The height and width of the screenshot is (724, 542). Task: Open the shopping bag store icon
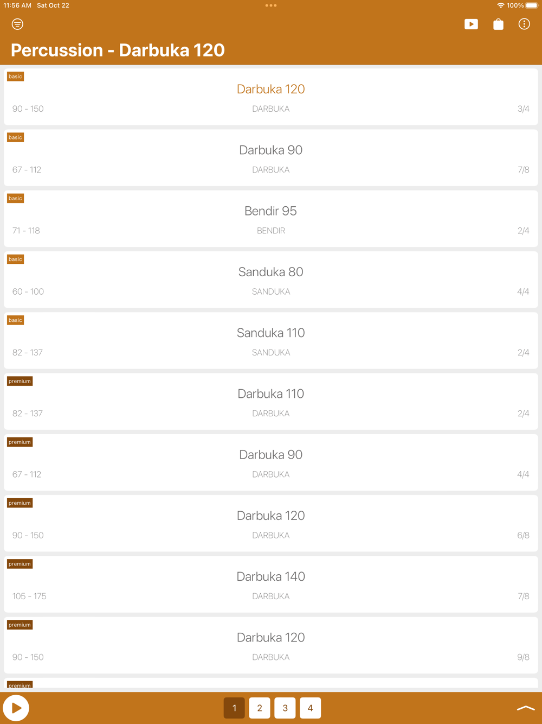[x=498, y=24]
